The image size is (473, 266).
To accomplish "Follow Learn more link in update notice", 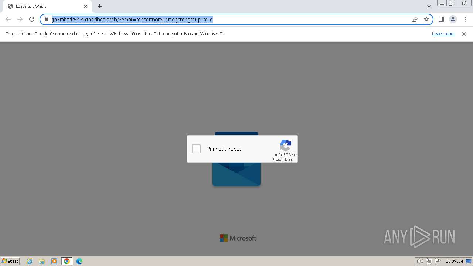I will click(443, 34).
